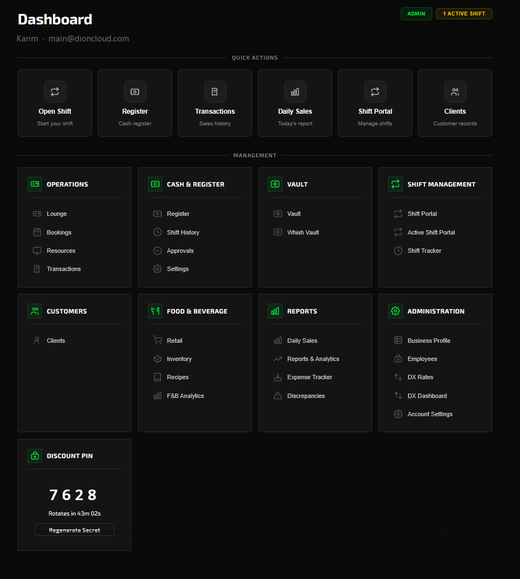Screen dimensions: 520x579
Task: Open Settings under Cash & Register
Action: (x=178, y=269)
